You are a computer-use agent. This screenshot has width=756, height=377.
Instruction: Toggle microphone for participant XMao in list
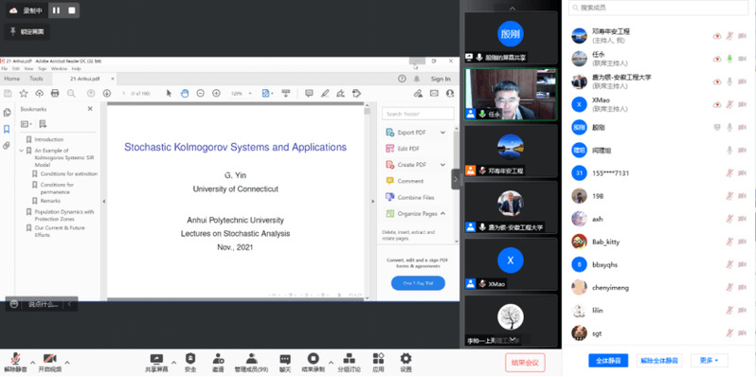point(729,104)
